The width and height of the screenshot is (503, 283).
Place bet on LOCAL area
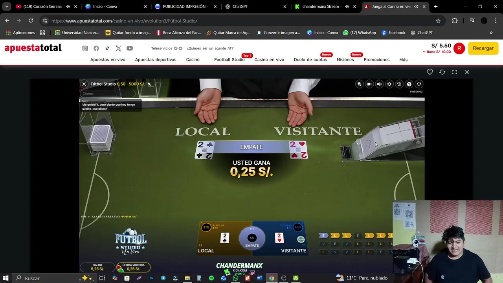pyautogui.click(x=218, y=238)
